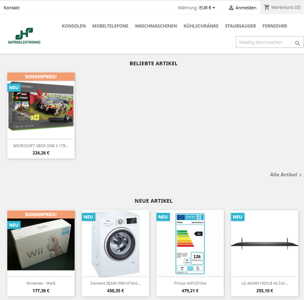Click the shopping cart icon
This screenshot has width=304, height=300.
pyautogui.click(x=267, y=7)
